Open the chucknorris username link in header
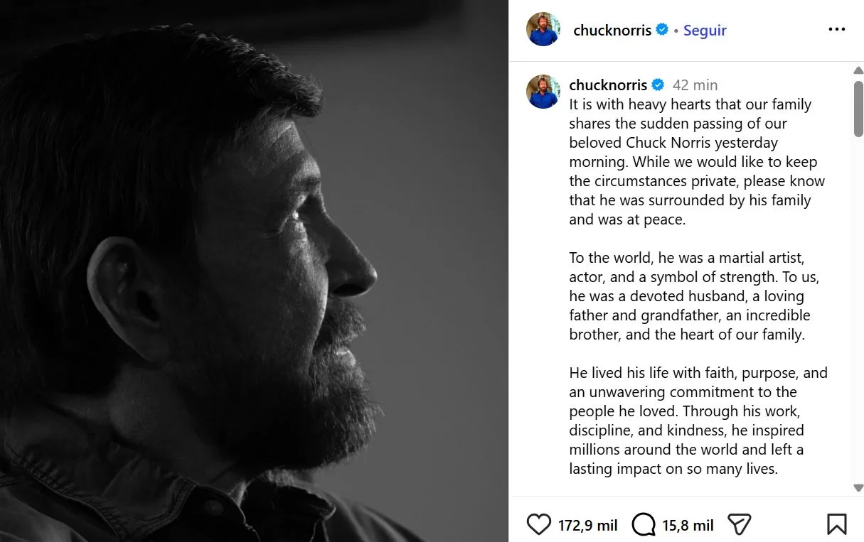Image resolution: width=864 pixels, height=542 pixels. (x=612, y=30)
